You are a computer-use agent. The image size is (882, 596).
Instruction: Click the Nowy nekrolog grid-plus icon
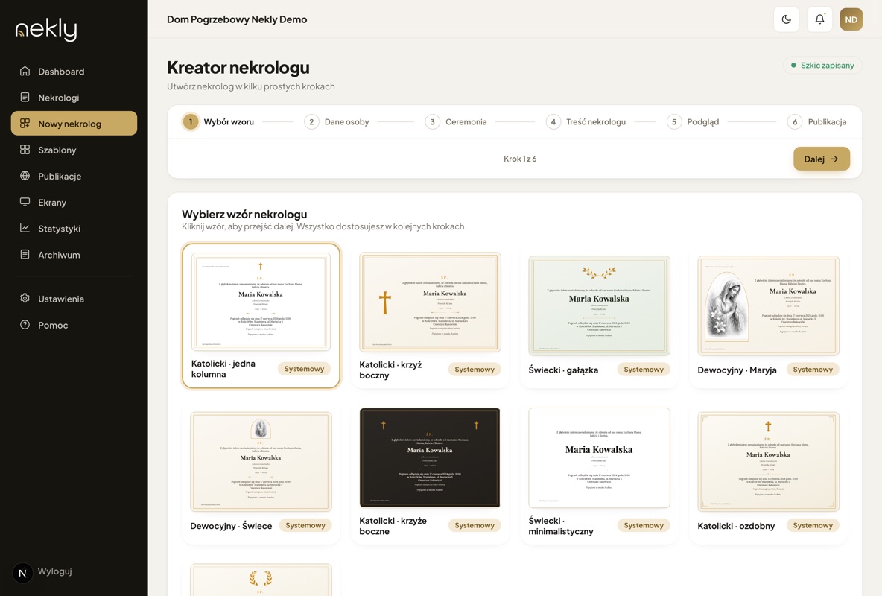pos(25,123)
